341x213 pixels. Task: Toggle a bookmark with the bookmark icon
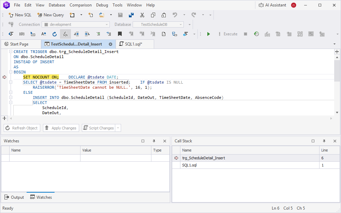(120, 34)
